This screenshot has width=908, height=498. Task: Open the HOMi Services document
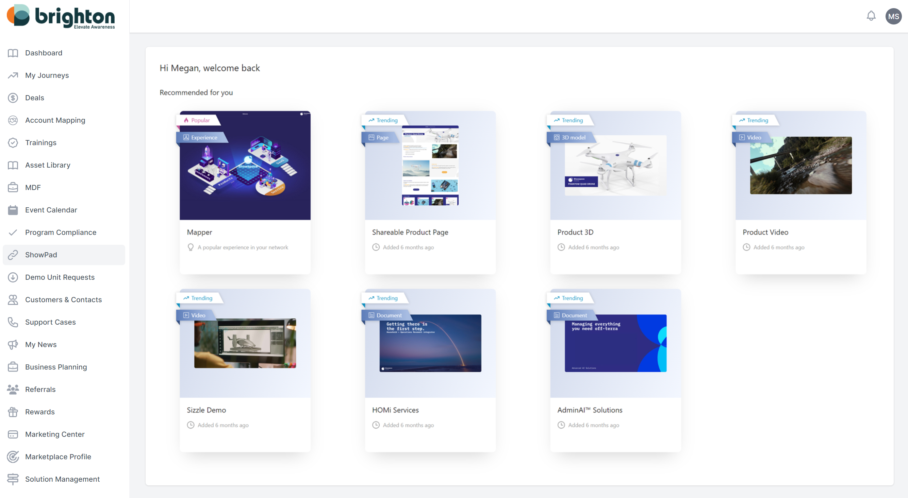point(430,343)
